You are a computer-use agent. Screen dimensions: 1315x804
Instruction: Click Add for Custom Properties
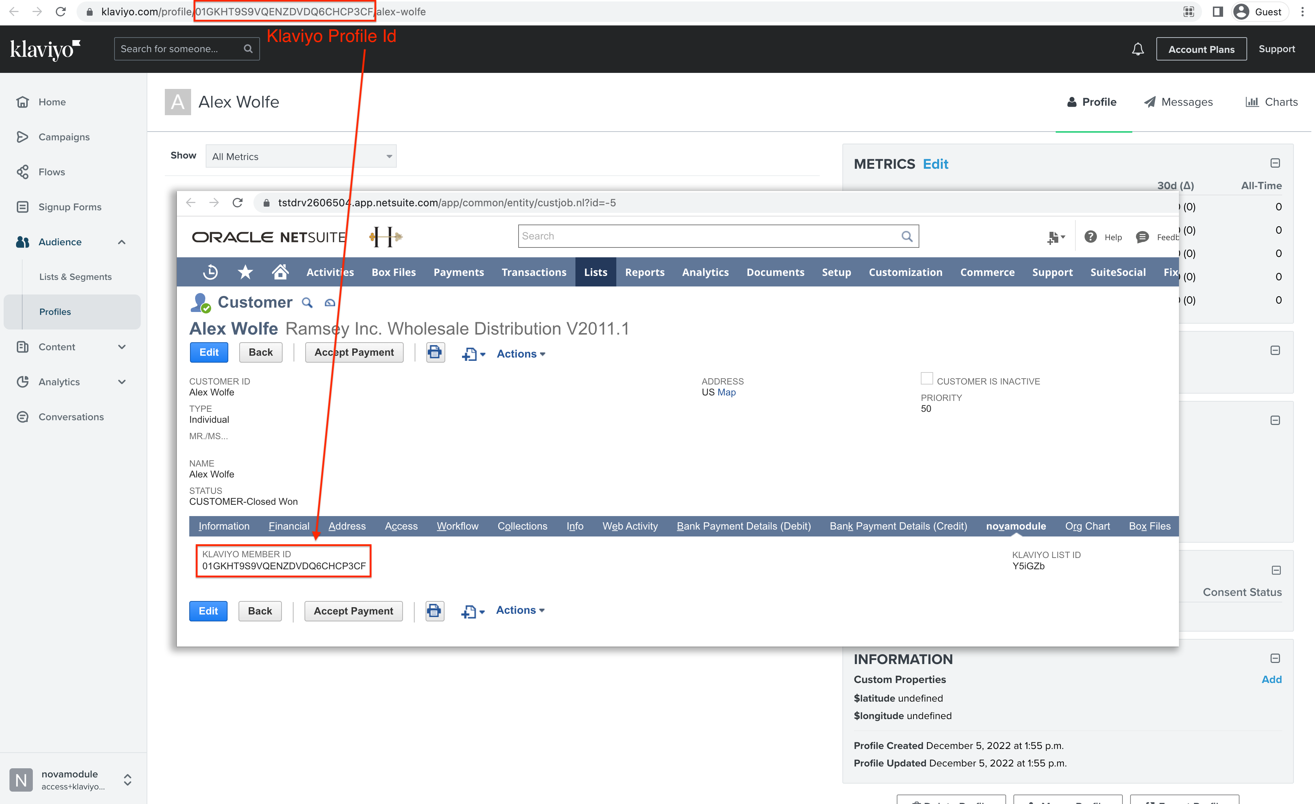(x=1271, y=679)
